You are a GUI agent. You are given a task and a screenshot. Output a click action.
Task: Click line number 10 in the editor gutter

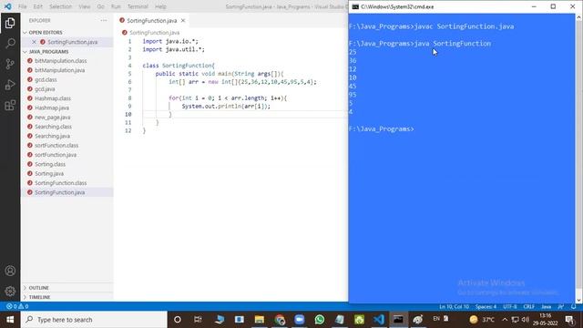click(128, 114)
